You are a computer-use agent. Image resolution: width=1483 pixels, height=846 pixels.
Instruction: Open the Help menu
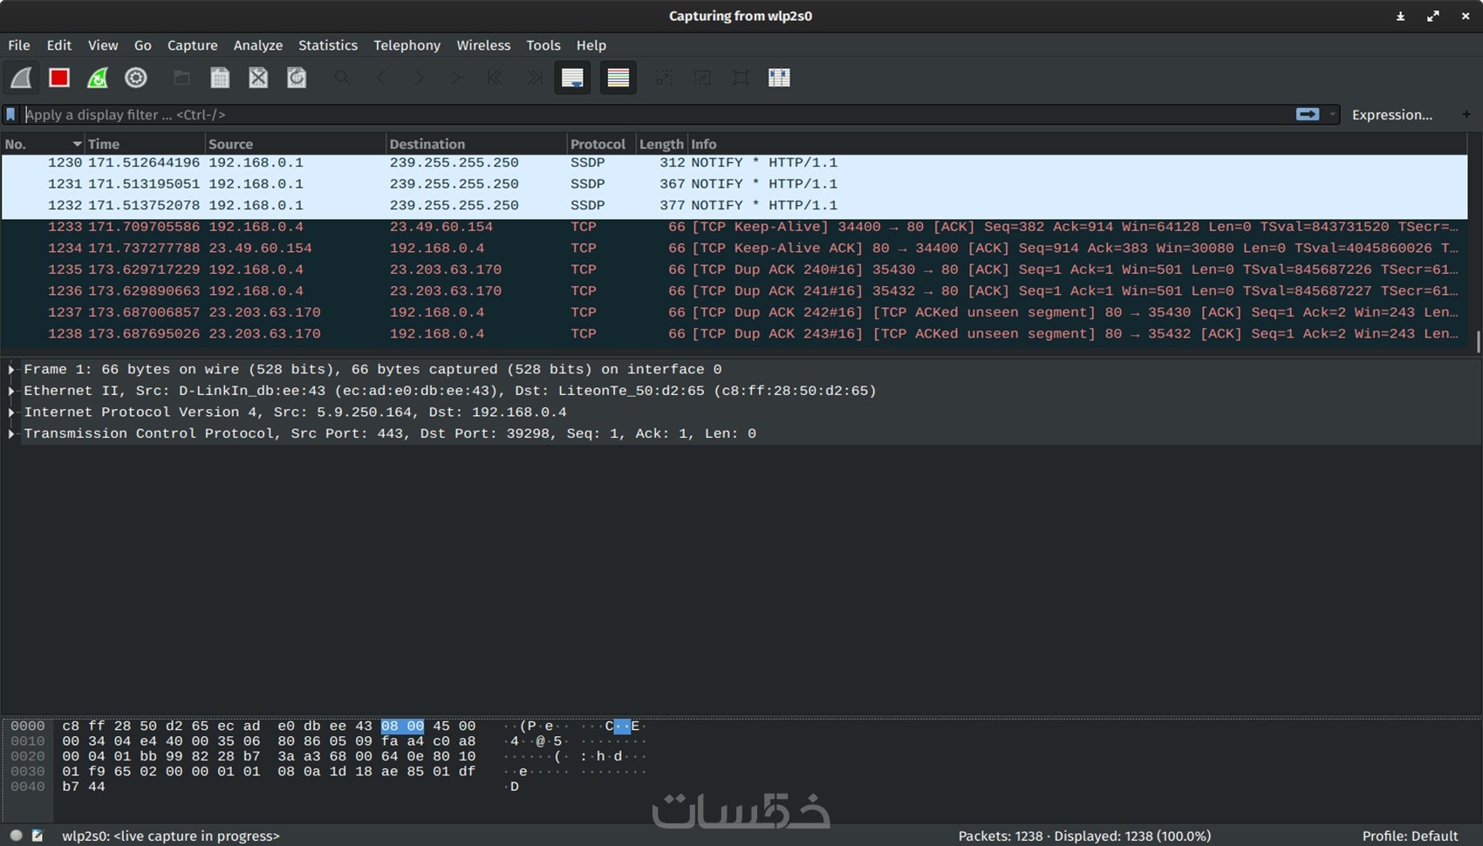pos(591,45)
